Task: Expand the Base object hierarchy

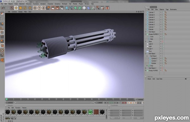Action: (146, 42)
